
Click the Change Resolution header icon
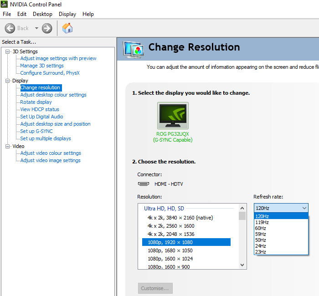point(133,50)
